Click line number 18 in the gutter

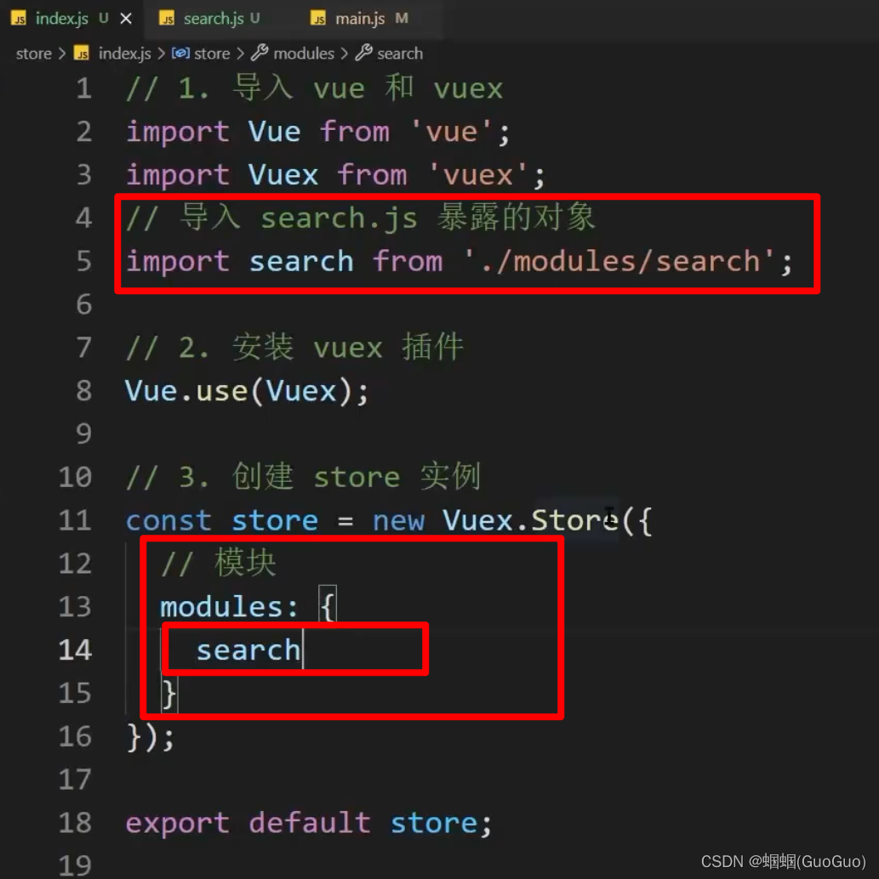[75, 822]
